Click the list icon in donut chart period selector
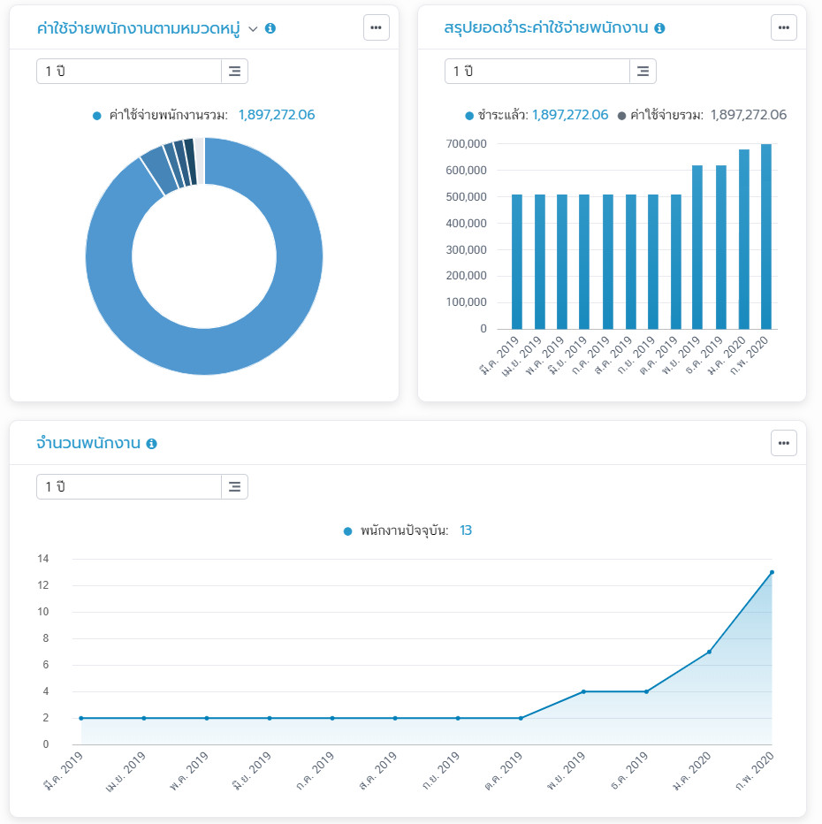The height and width of the screenshot is (824, 822). pos(234,72)
